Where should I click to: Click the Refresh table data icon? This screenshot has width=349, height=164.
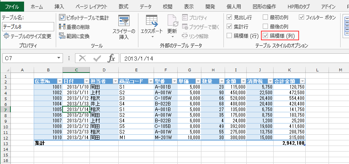pyautogui.click(x=172, y=21)
